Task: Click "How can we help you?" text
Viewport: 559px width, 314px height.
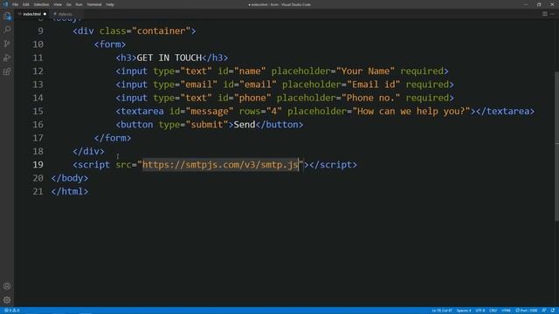Action: 411,112
